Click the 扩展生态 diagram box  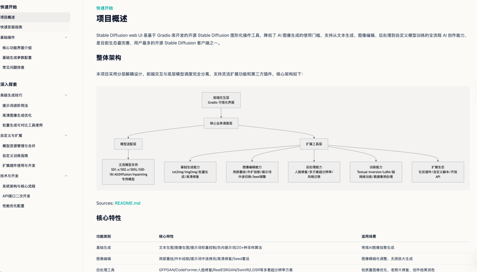click(438, 172)
